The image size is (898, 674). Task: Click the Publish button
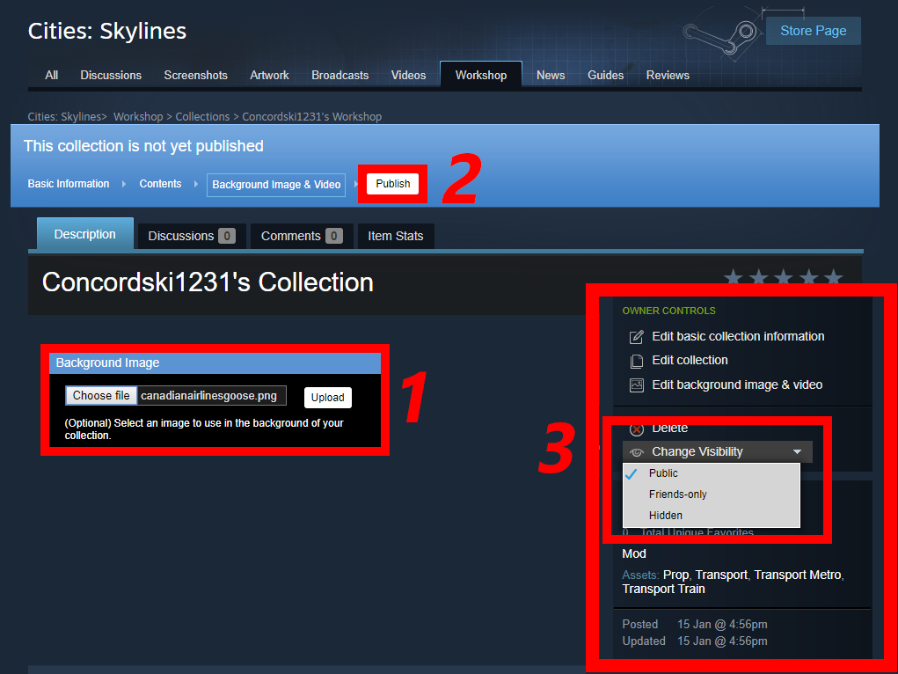point(393,184)
